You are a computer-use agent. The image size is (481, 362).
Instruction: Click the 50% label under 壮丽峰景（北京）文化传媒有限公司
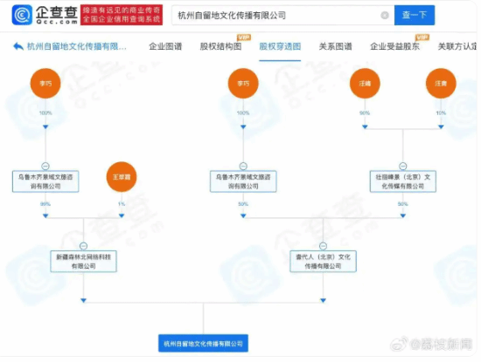click(403, 204)
